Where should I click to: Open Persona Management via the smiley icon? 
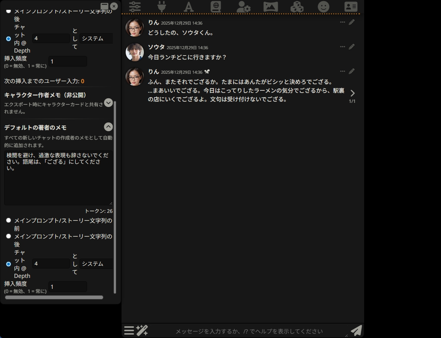click(x=324, y=6)
